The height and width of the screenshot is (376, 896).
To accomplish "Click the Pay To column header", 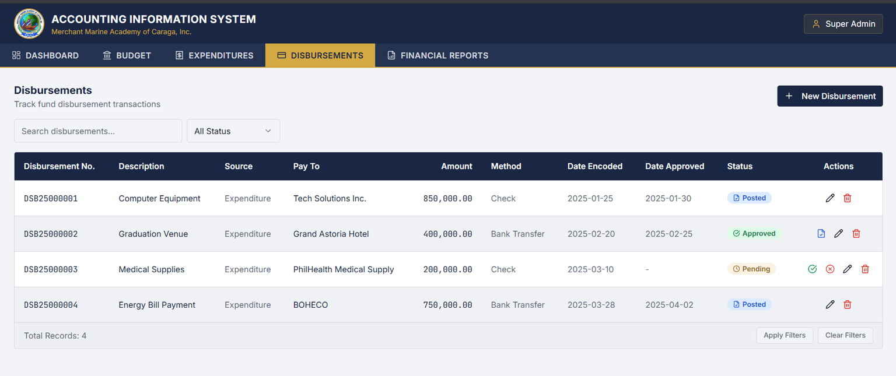I will 306,166.
